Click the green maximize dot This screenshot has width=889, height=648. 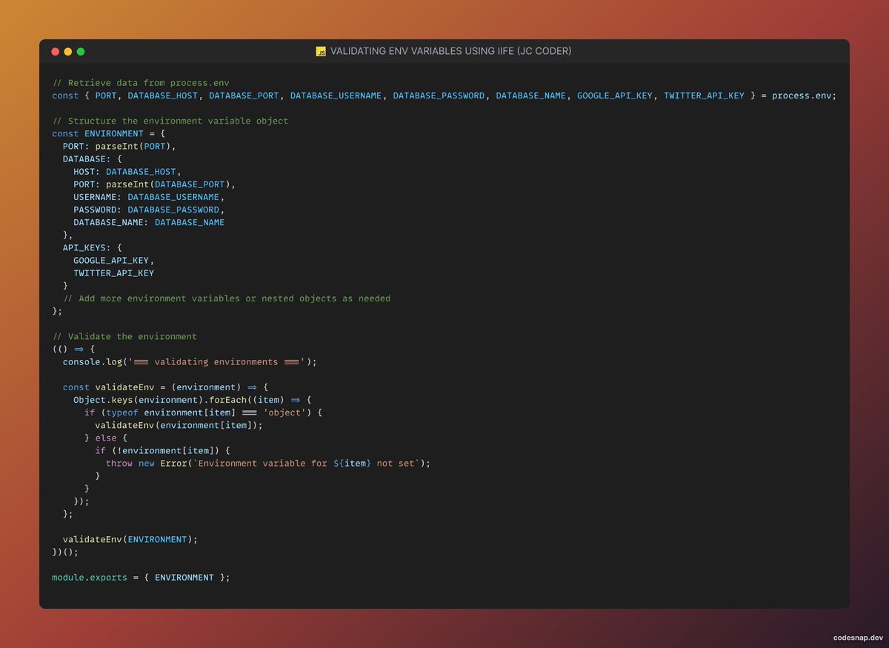click(x=81, y=52)
